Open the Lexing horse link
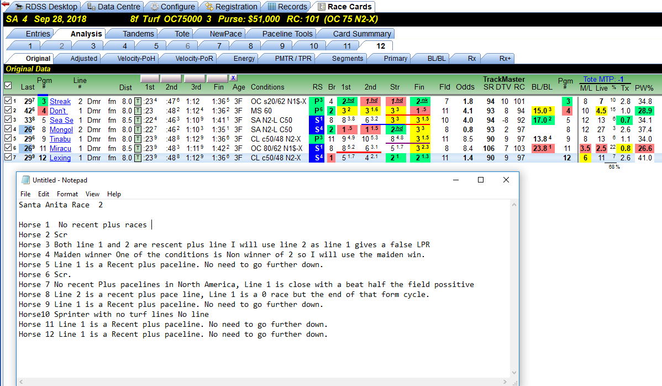This screenshot has height=386, width=662. [x=60, y=158]
